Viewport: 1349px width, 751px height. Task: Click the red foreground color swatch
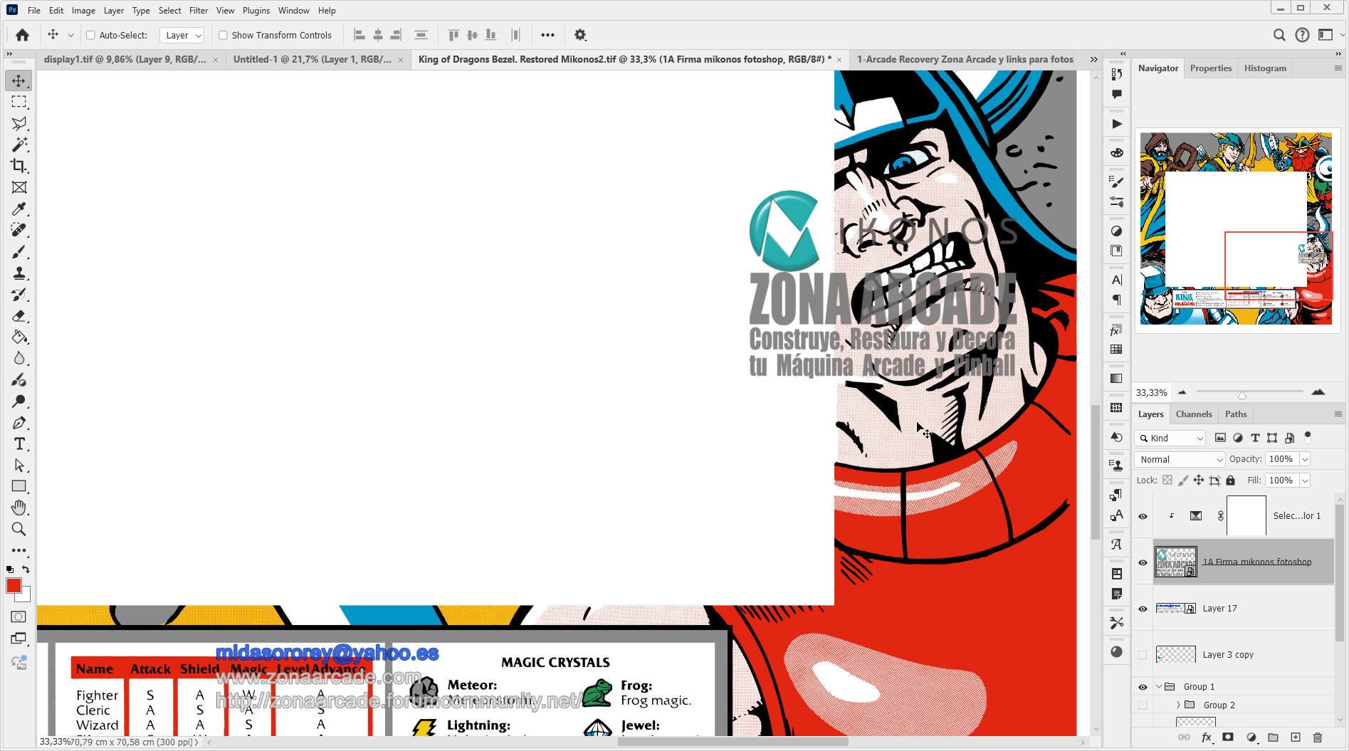pyautogui.click(x=14, y=585)
